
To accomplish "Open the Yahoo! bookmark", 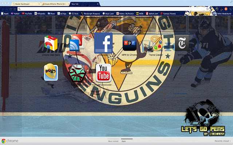I will click(x=15, y=14).
